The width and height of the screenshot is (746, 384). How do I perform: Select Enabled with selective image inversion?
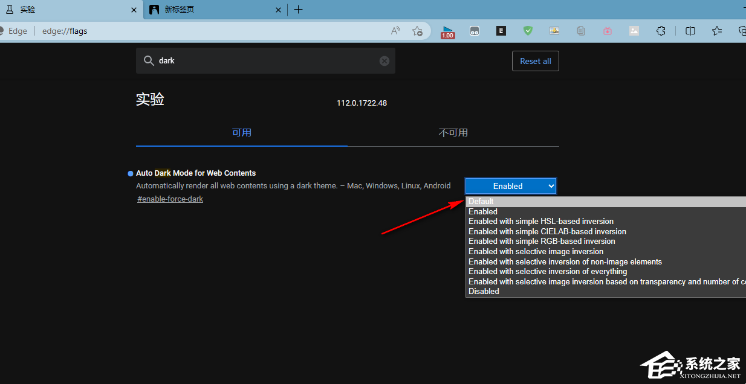[536, 251]
